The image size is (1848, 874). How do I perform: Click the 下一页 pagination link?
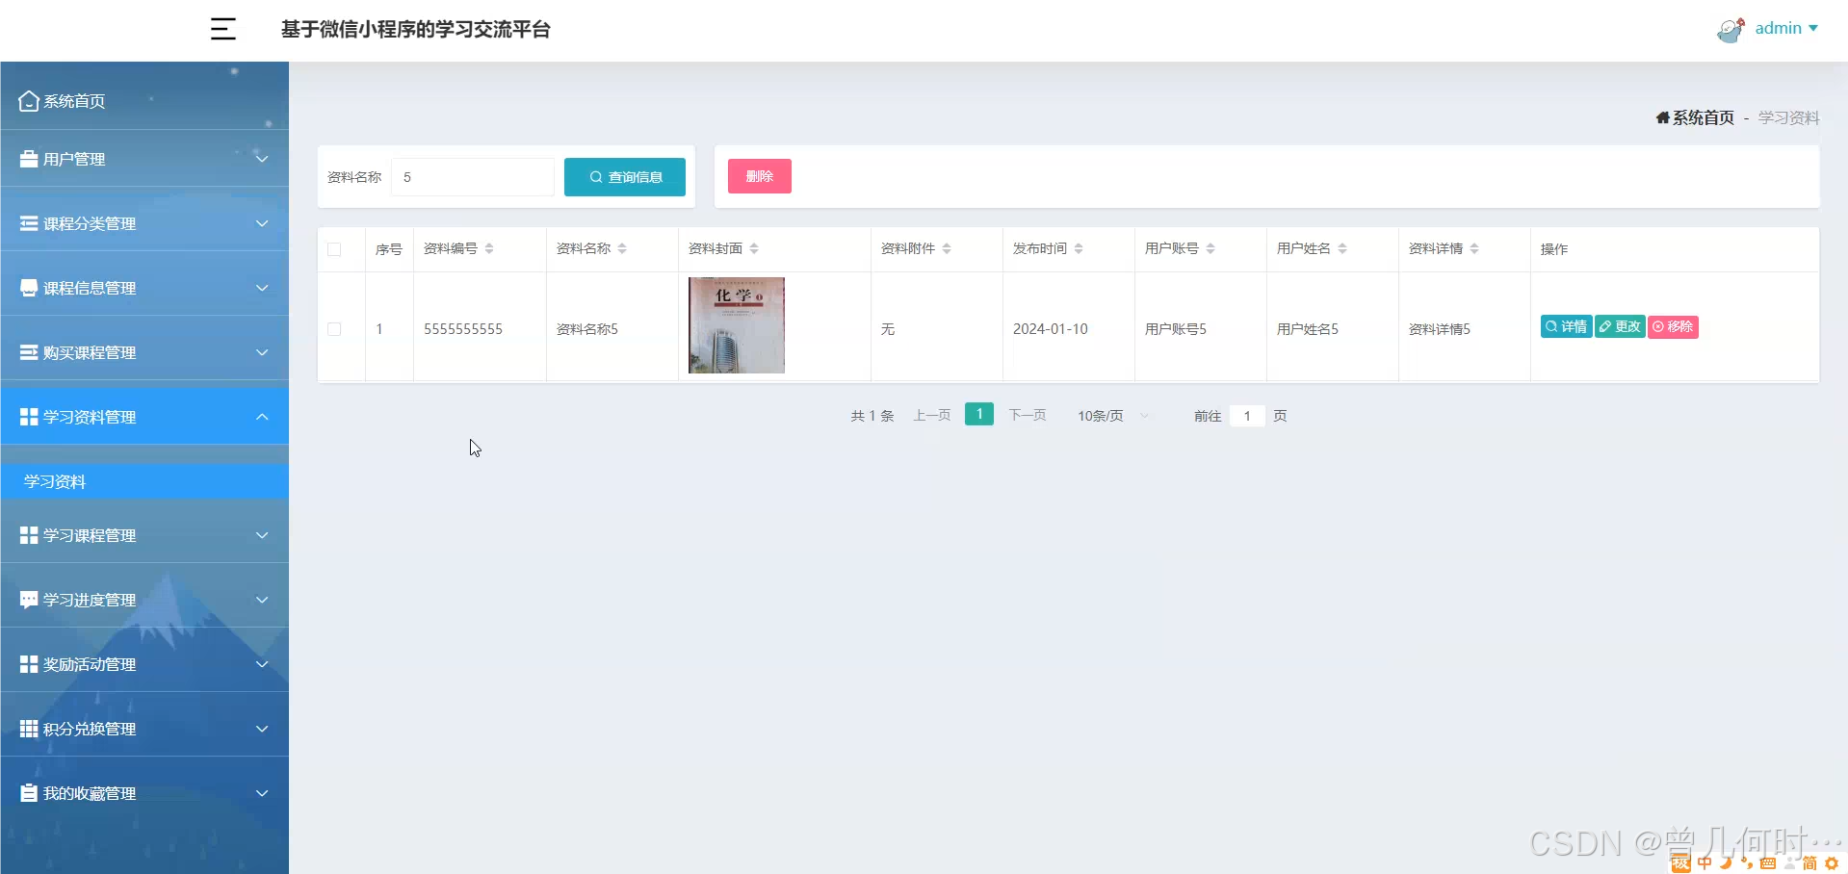[1028, 415]
